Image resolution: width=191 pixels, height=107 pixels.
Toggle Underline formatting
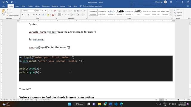[29, 15]
